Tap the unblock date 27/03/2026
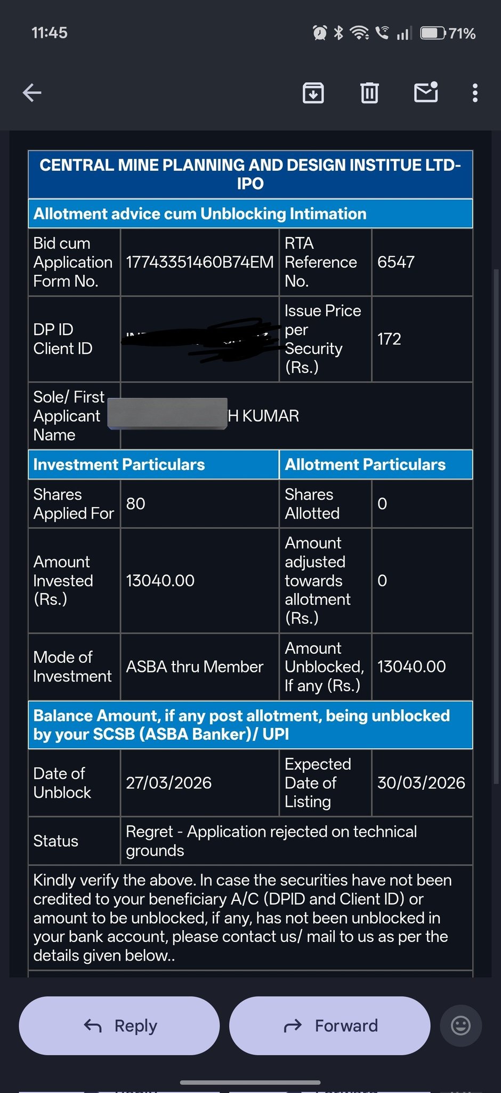The width and height of the screenshot is (501, 1093). [168, 782]
